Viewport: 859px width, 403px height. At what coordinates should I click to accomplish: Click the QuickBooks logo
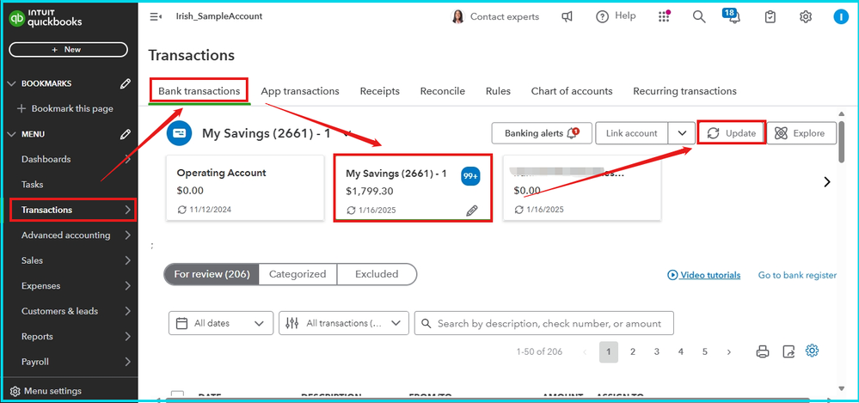pyautogui.click(x=46, y=18)
